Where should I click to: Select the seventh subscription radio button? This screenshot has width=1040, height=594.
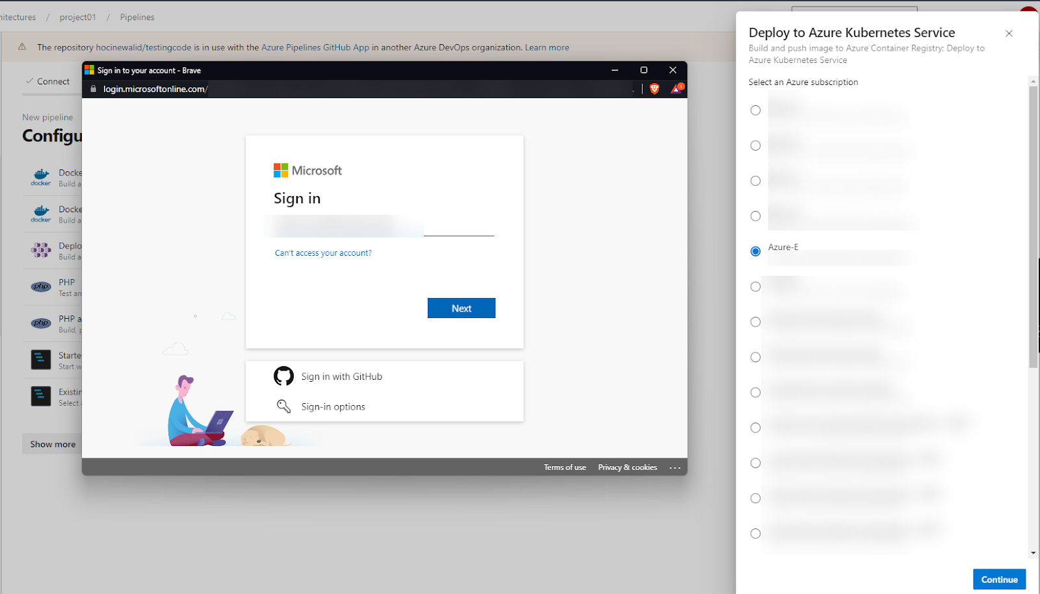[x=755, y=322]
